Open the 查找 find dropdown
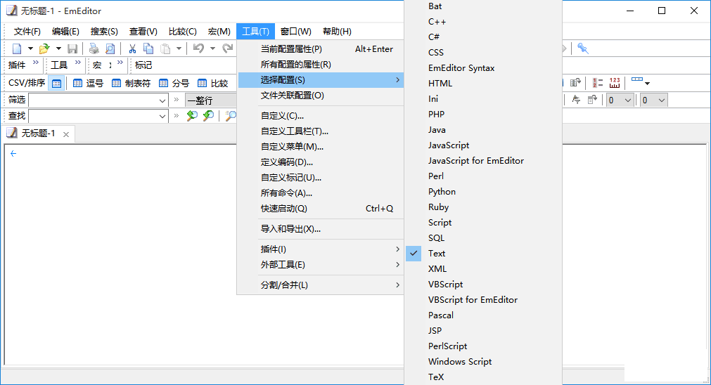 (162, 116)
